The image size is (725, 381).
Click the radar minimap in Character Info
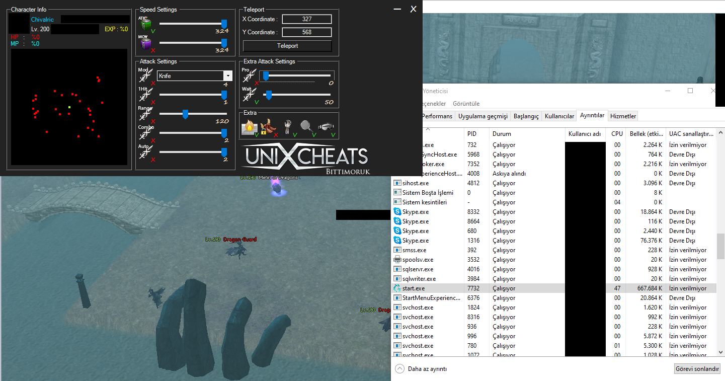pos(69,107)
